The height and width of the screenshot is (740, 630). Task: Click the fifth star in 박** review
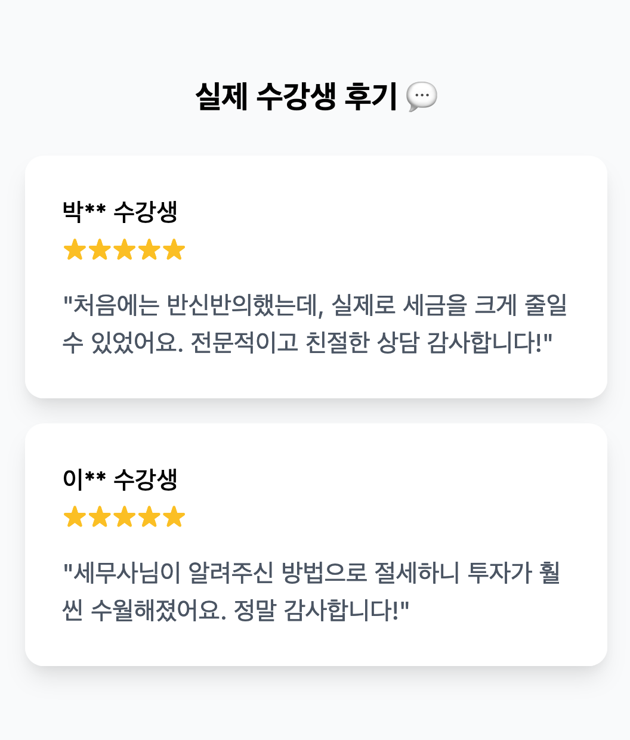(174, 250)
